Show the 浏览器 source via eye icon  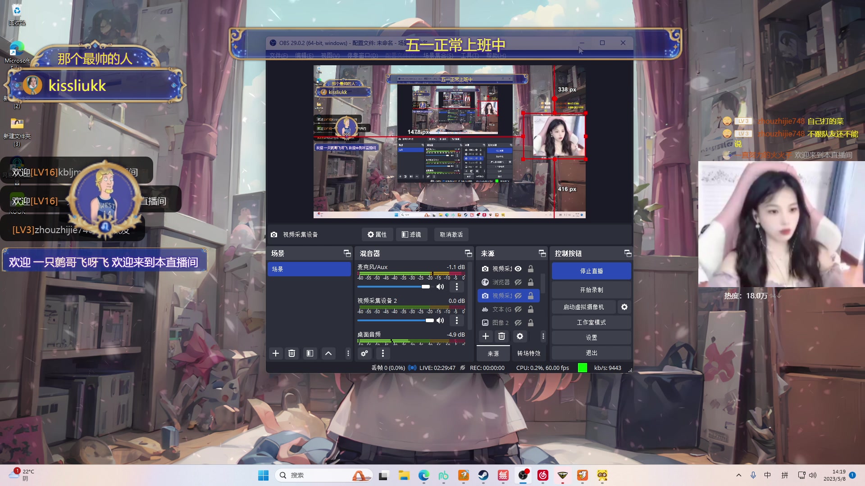[518, 282]
